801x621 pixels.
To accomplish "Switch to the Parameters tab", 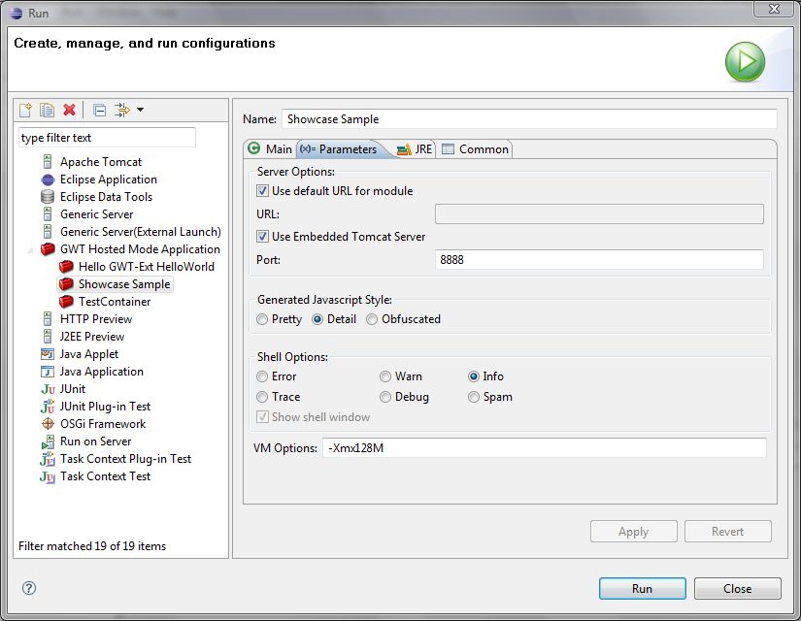I will point(339,149).
